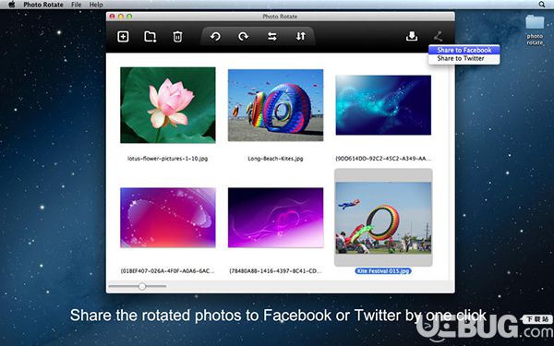
Task: Click filename starting {9DD614DD
Action: click(383, 159)
